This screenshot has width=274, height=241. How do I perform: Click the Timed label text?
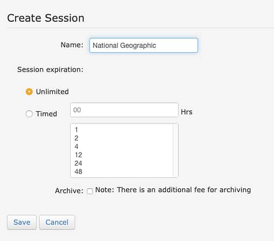(47, 114)
